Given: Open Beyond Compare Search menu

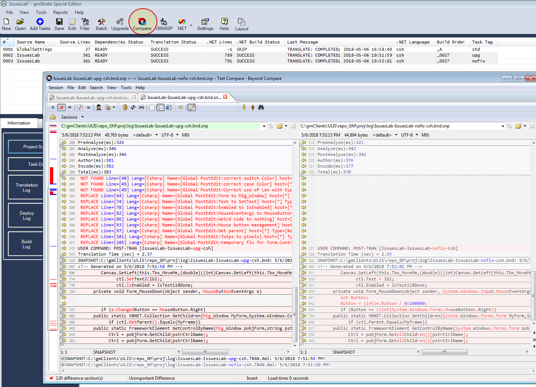Looking at the screenshot, I should pyautogui.click(x=96, y=88).
